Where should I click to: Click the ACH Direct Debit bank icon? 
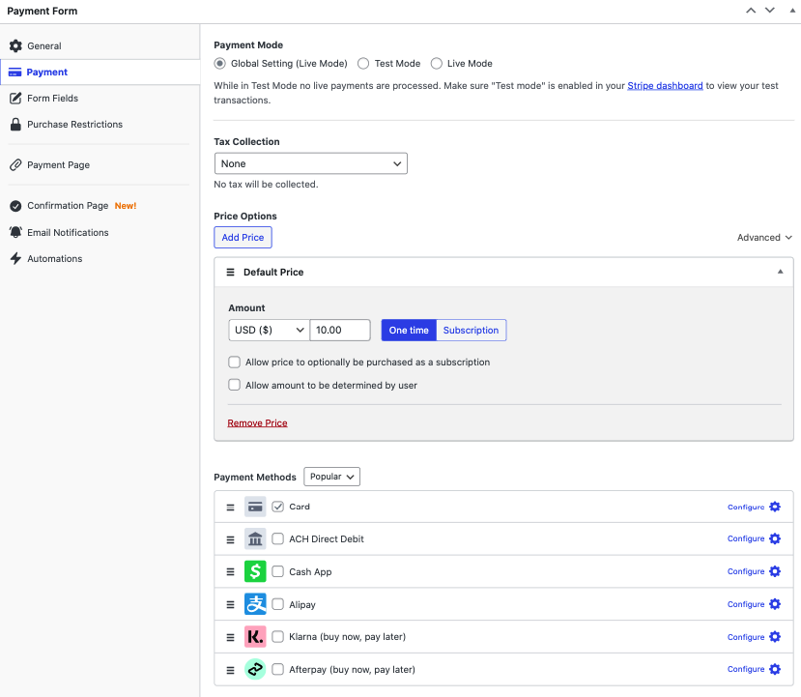pyautogui.click(x=255, y=539)
